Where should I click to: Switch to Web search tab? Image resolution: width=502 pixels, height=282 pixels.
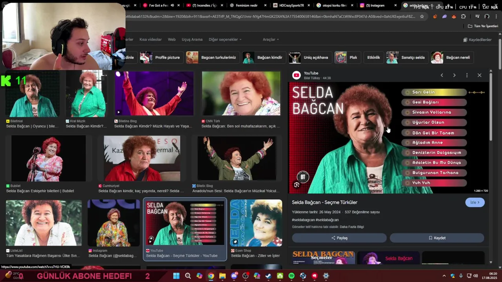pos(172,40)
